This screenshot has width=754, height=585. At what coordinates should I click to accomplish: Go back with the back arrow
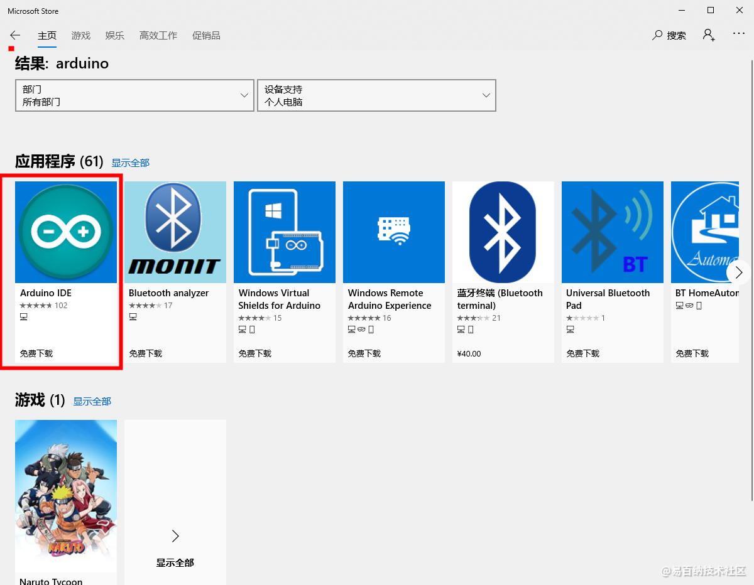click(x=15, y=35)
